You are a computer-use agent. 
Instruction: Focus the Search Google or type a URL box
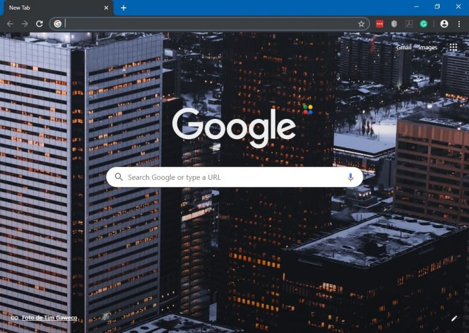pos(234,177)
